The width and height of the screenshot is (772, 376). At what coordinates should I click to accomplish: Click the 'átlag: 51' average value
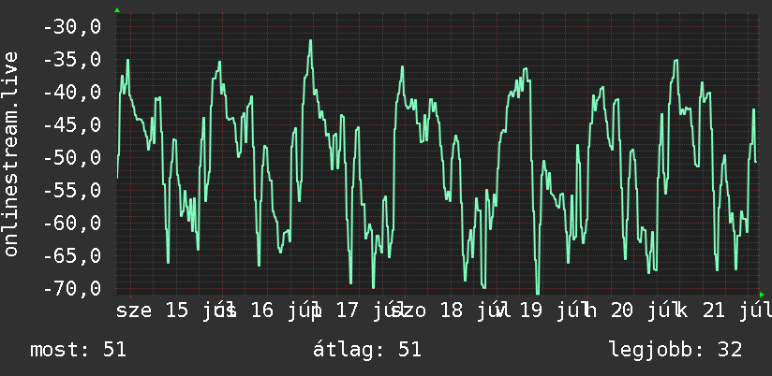tap(367, 350)
